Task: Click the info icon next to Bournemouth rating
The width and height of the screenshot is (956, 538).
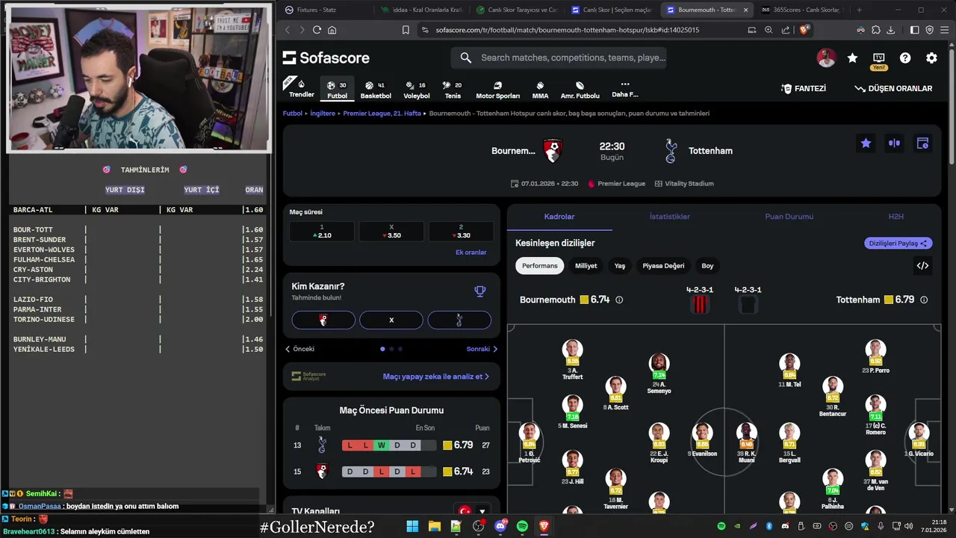Action: coord(619,300)
